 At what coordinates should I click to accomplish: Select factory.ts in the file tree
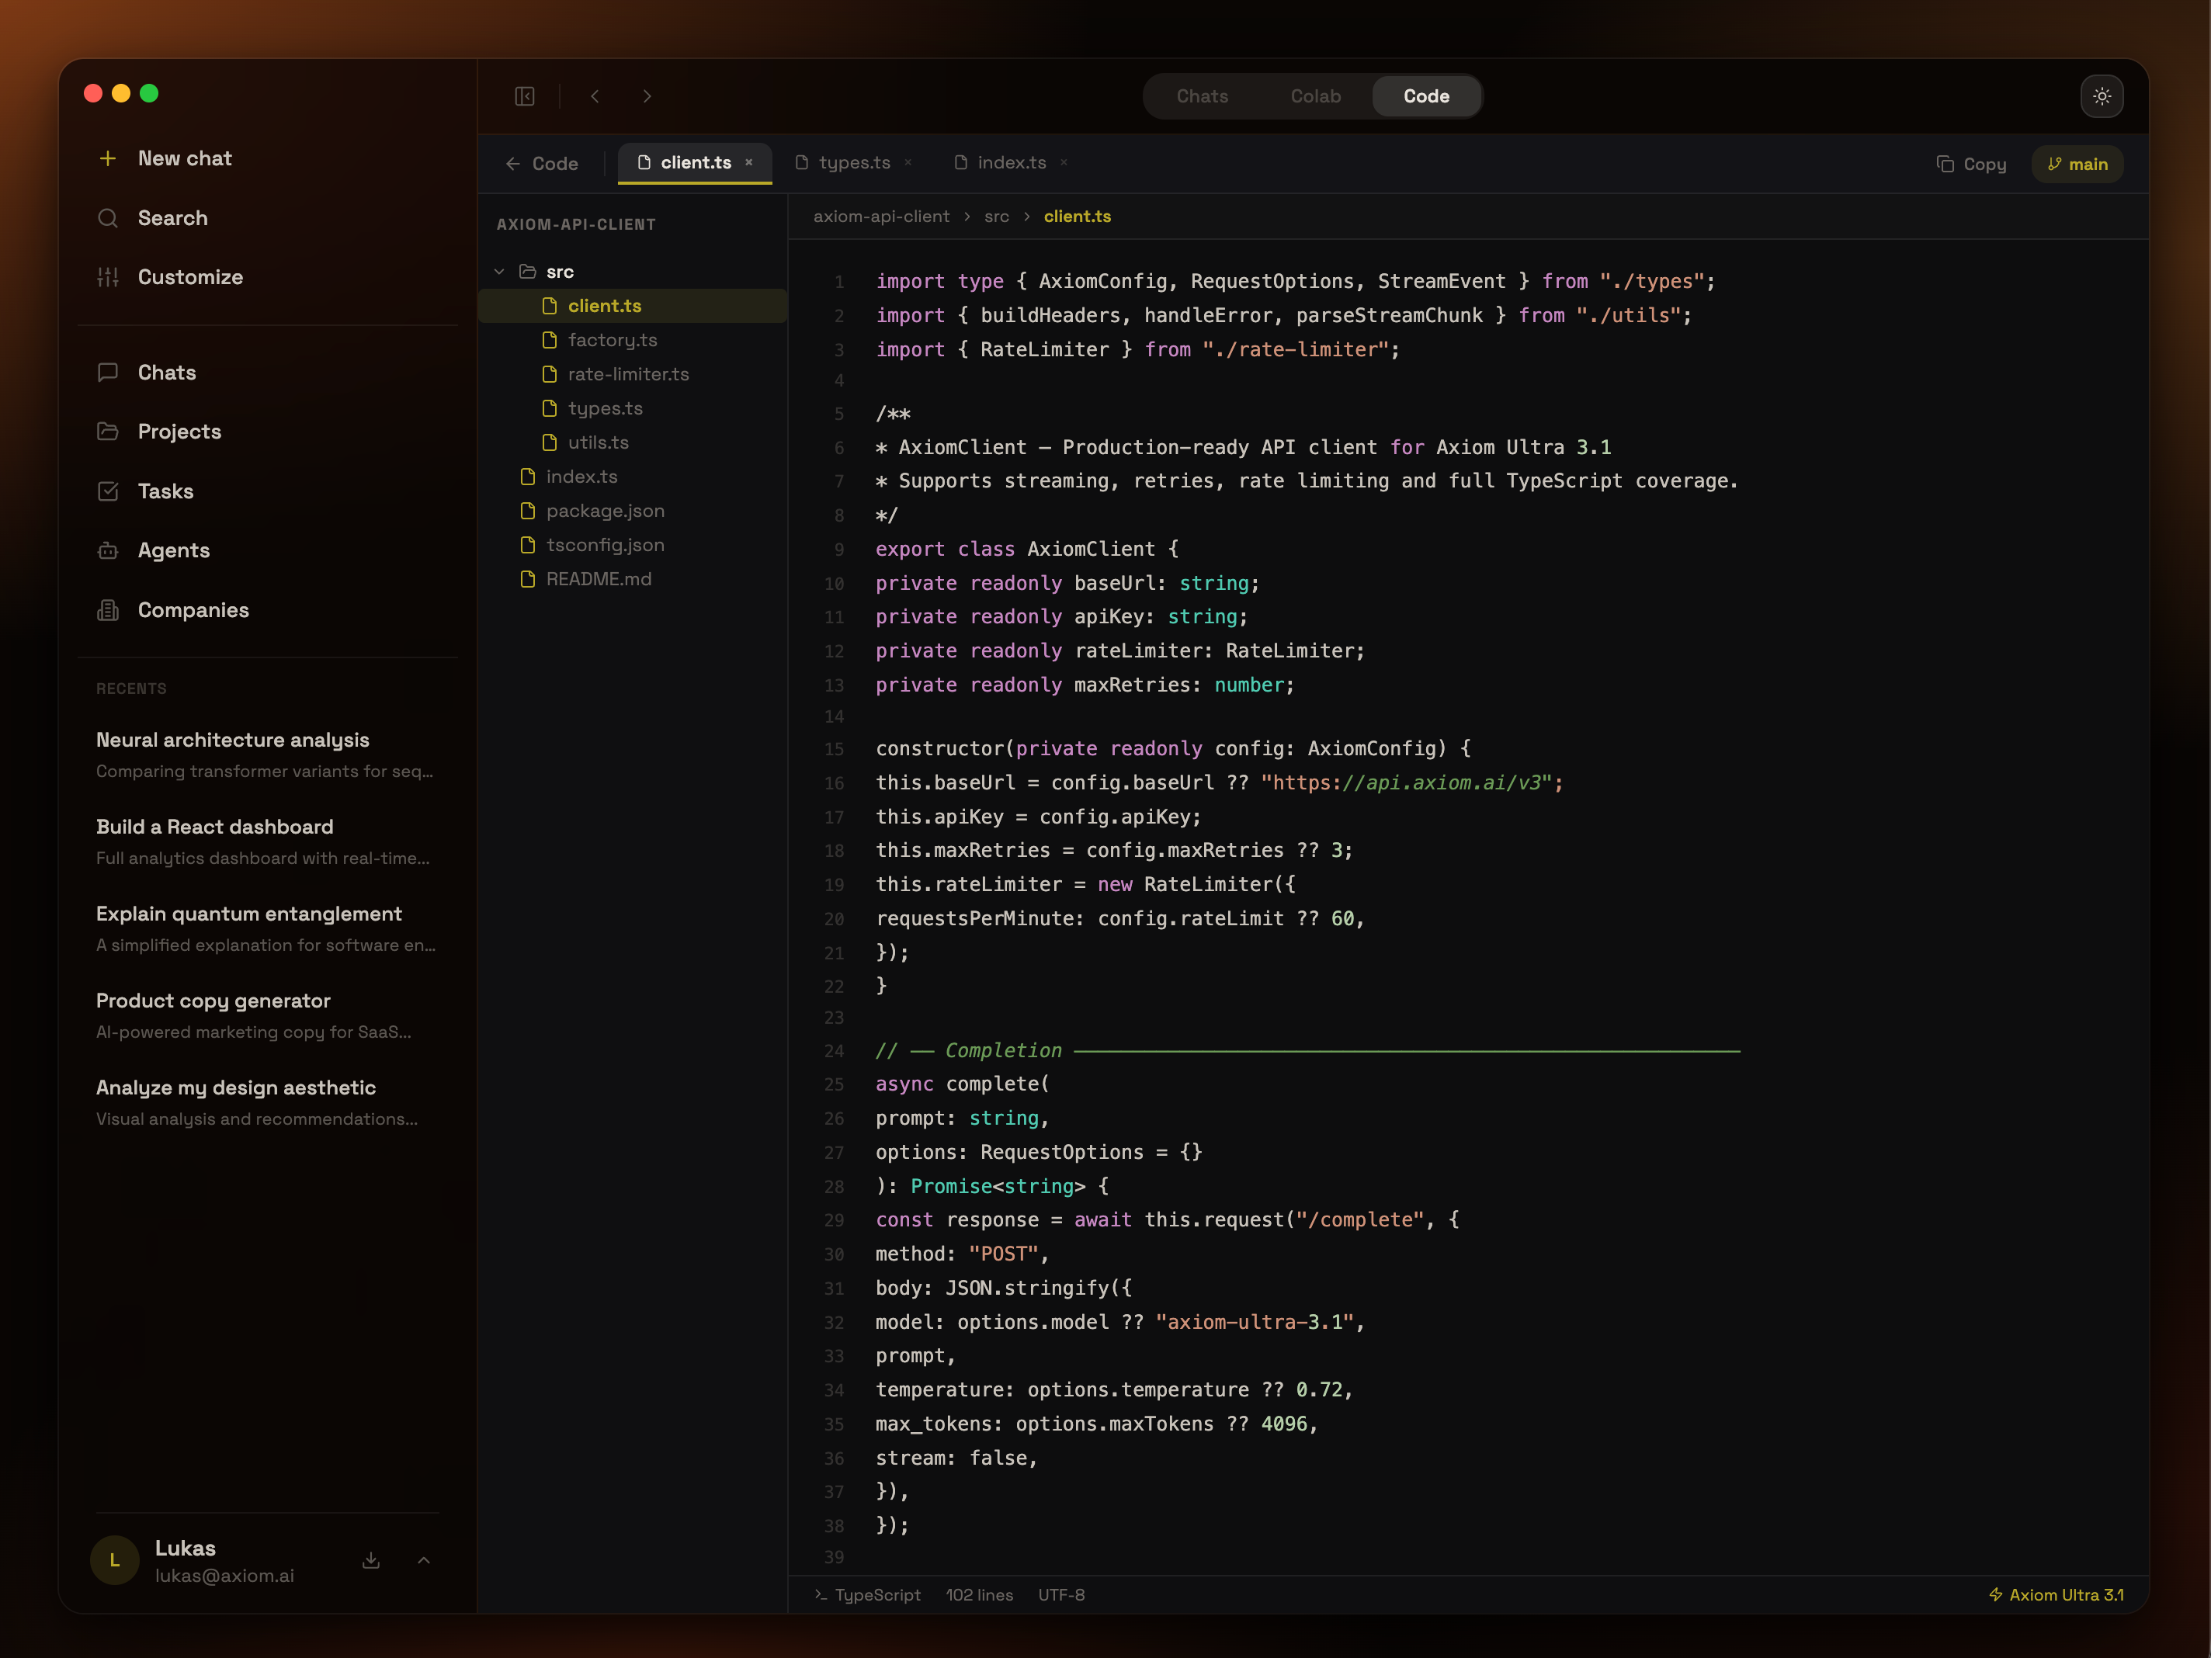[x=613, y=340]
